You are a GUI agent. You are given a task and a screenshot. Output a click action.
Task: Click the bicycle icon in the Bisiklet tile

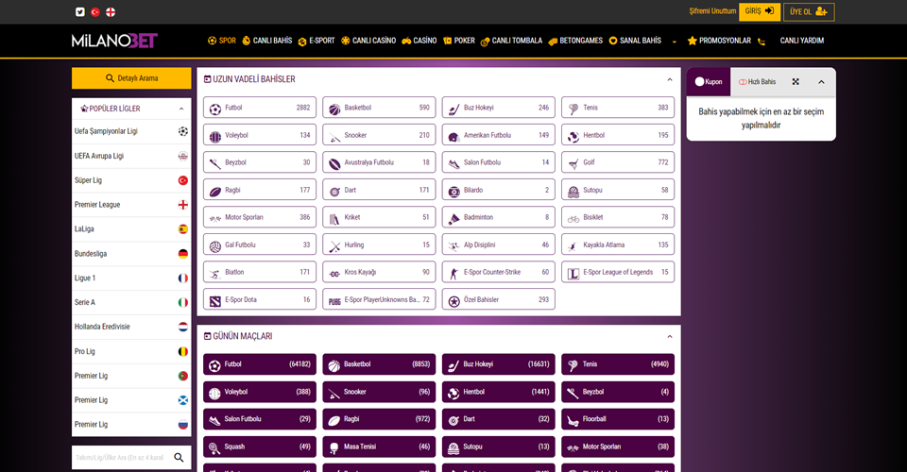pos(573,218)
